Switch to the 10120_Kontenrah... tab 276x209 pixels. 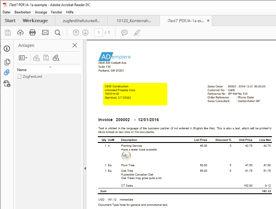pos(134,21)
